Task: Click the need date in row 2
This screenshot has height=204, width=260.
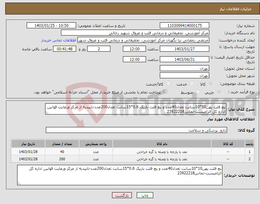Action: (x=28, y=159)
